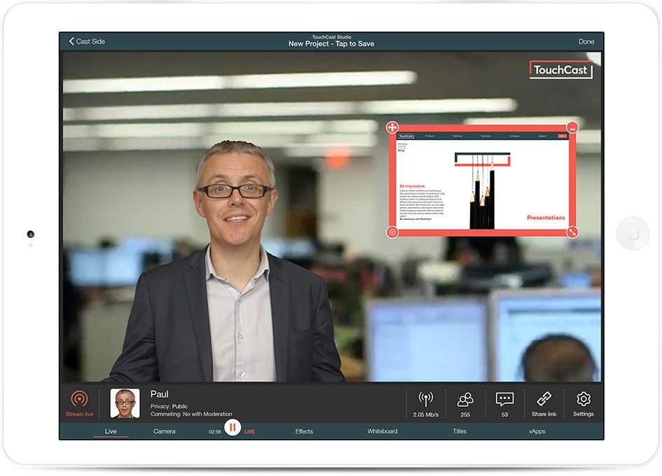662x476 pixels.
Task: Go back to Cast Side
Action: point(87,41)
